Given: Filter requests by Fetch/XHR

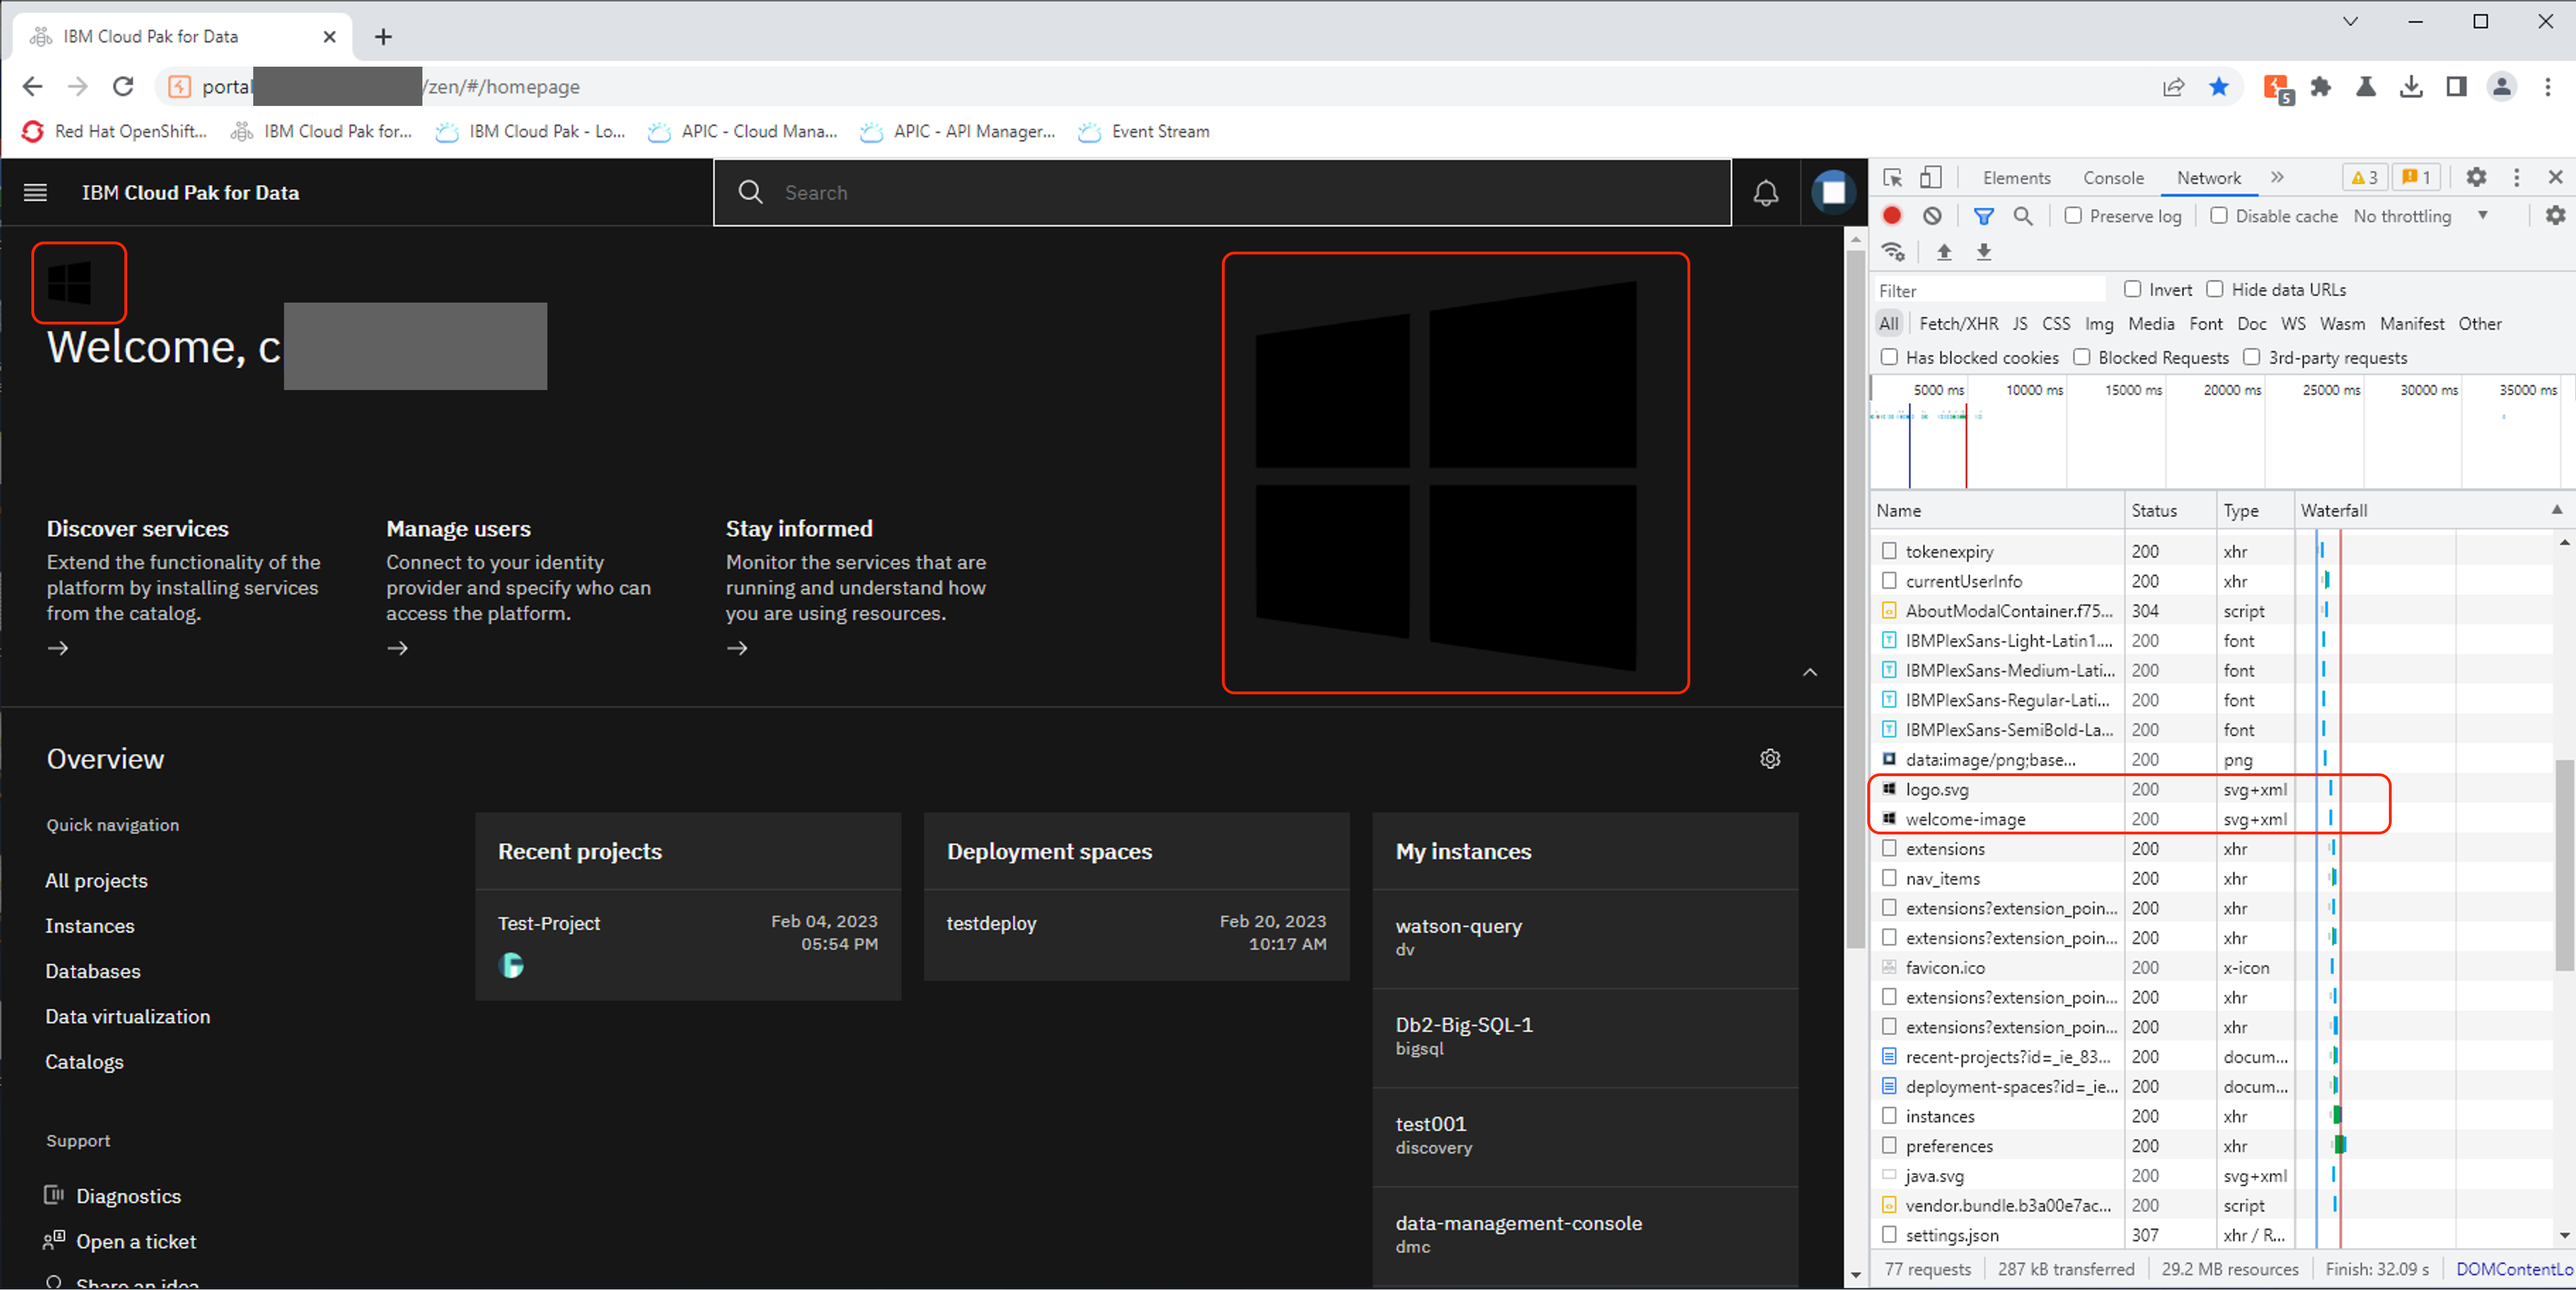Looking at the screenshot, I should coord(1958,323).
